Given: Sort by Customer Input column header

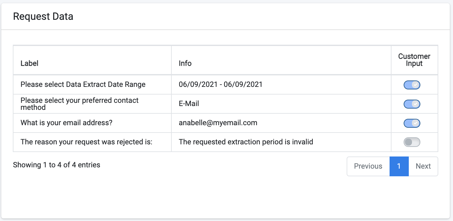Looking at the screenshot, I should tap(414, 60).
